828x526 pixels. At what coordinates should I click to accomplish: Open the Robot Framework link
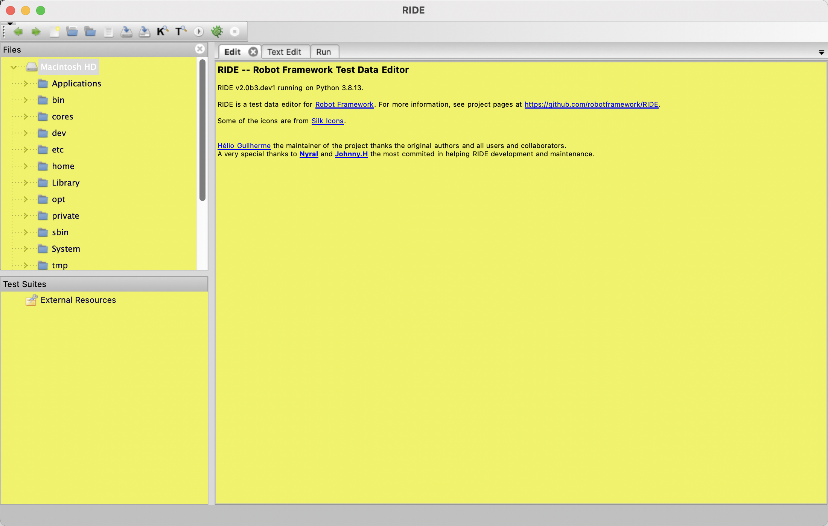pyautogui.click(x=344, y=104)
